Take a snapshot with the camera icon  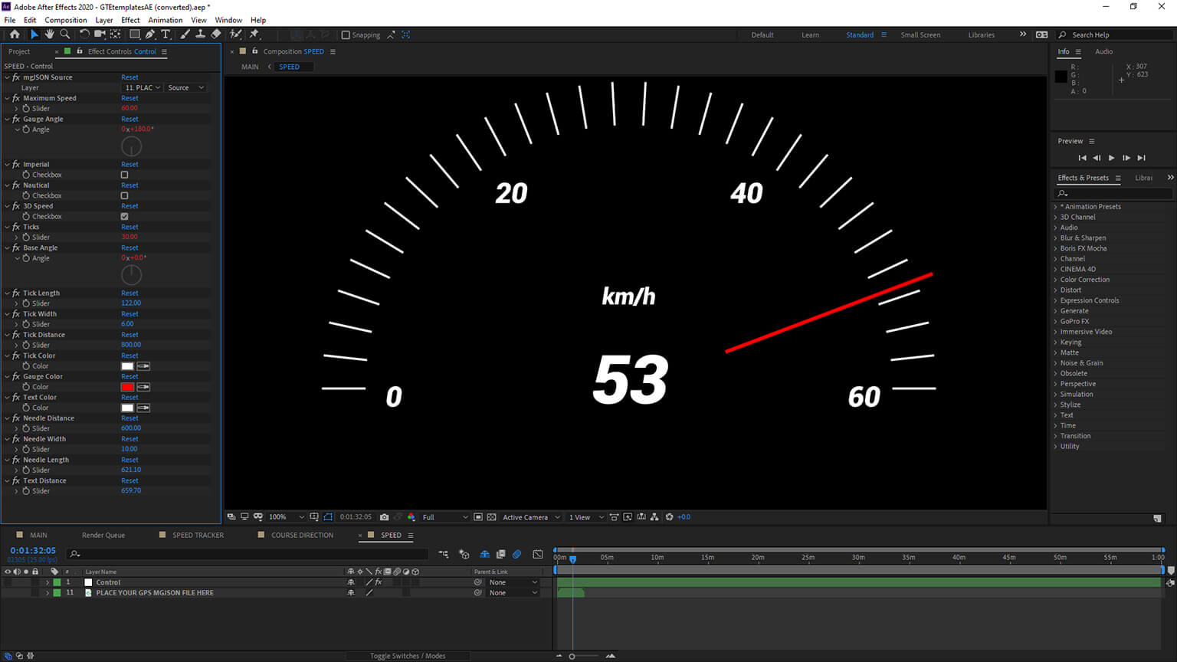(x=384, y=517)
